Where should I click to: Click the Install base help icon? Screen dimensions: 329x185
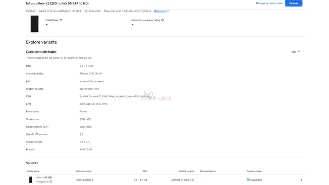click(x=61, y=20)
